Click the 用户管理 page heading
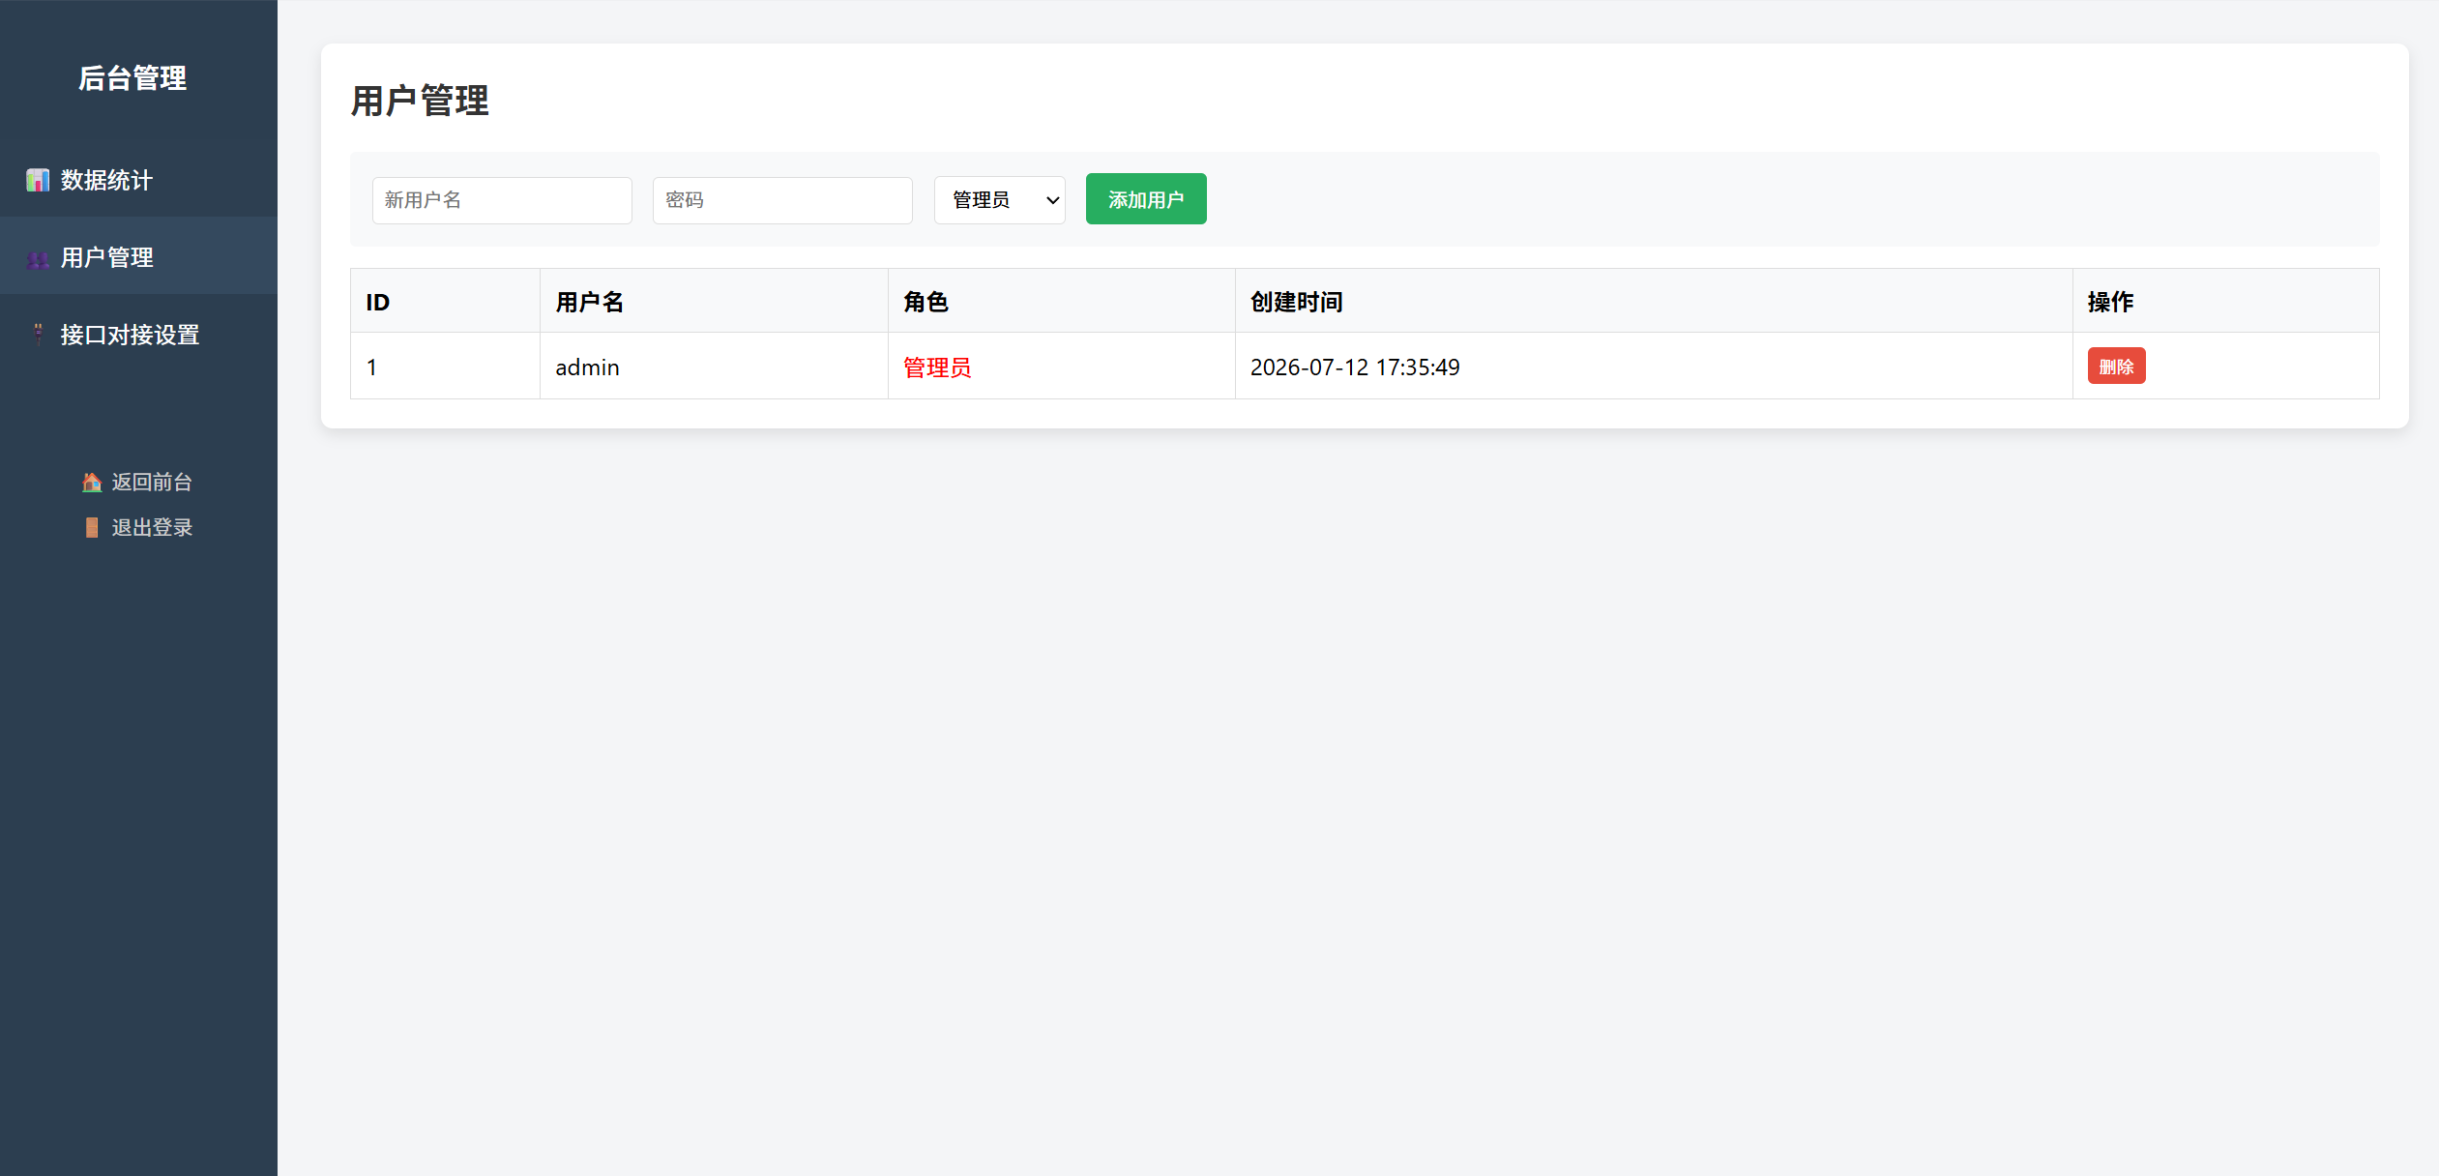This screenshot has width=2439, height=1176. [x=420, y=101]
